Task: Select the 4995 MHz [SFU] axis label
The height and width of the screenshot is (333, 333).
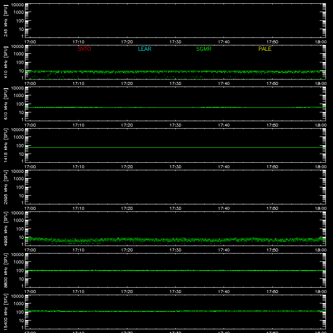Action: pos(5,229)
